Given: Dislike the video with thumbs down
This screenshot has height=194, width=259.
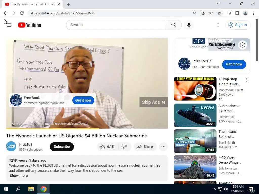Looking at the screenshot, I should (x=124, y=147).
